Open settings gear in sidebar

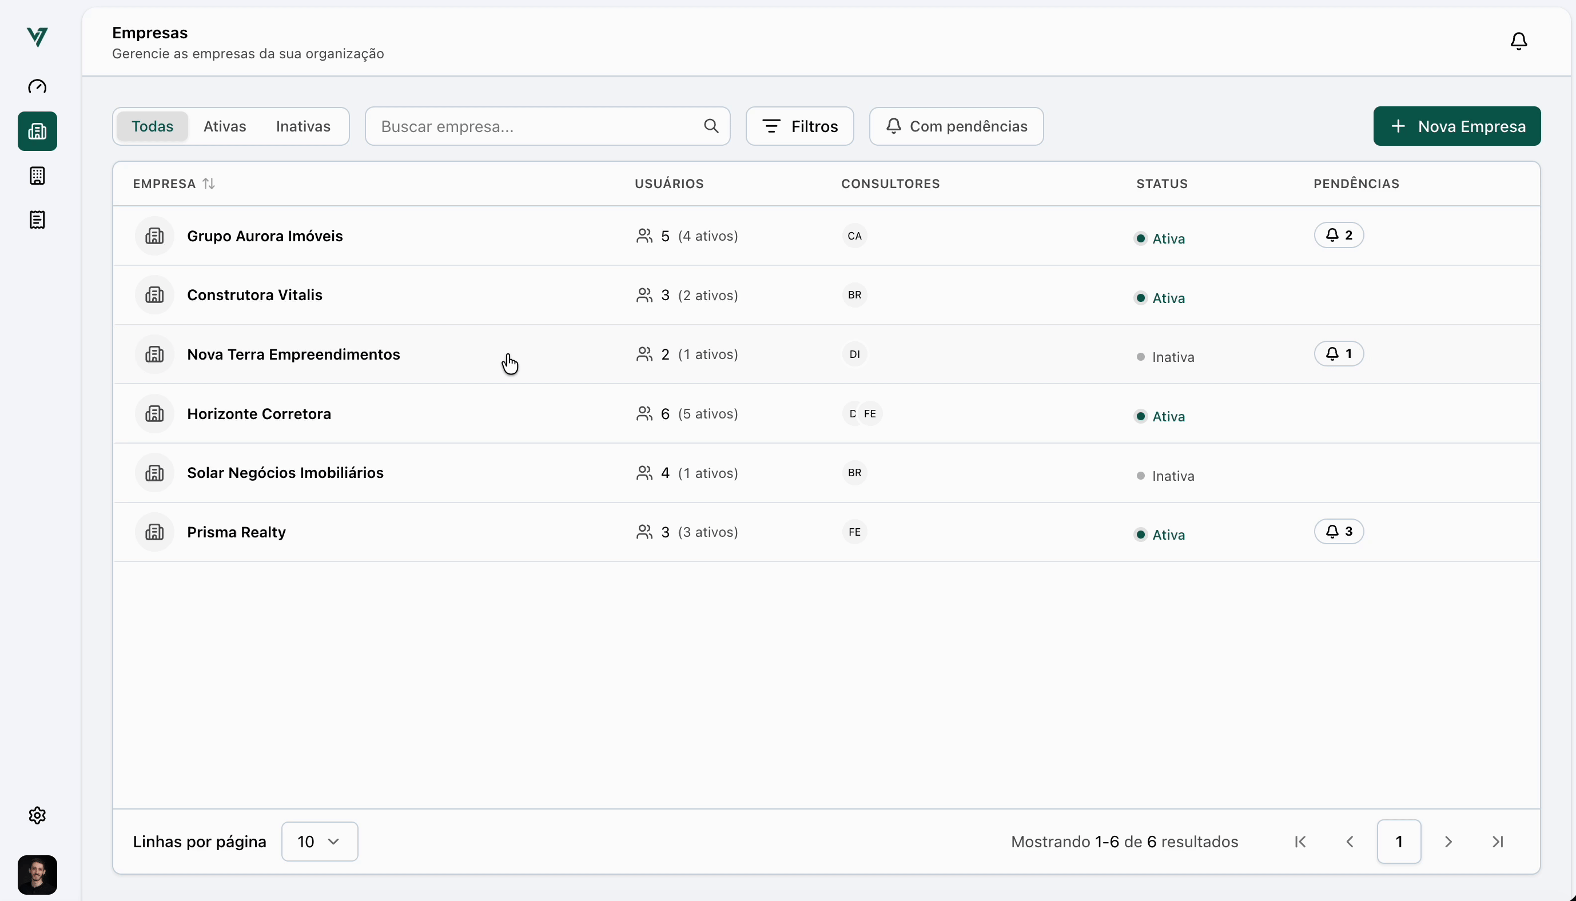37,816
